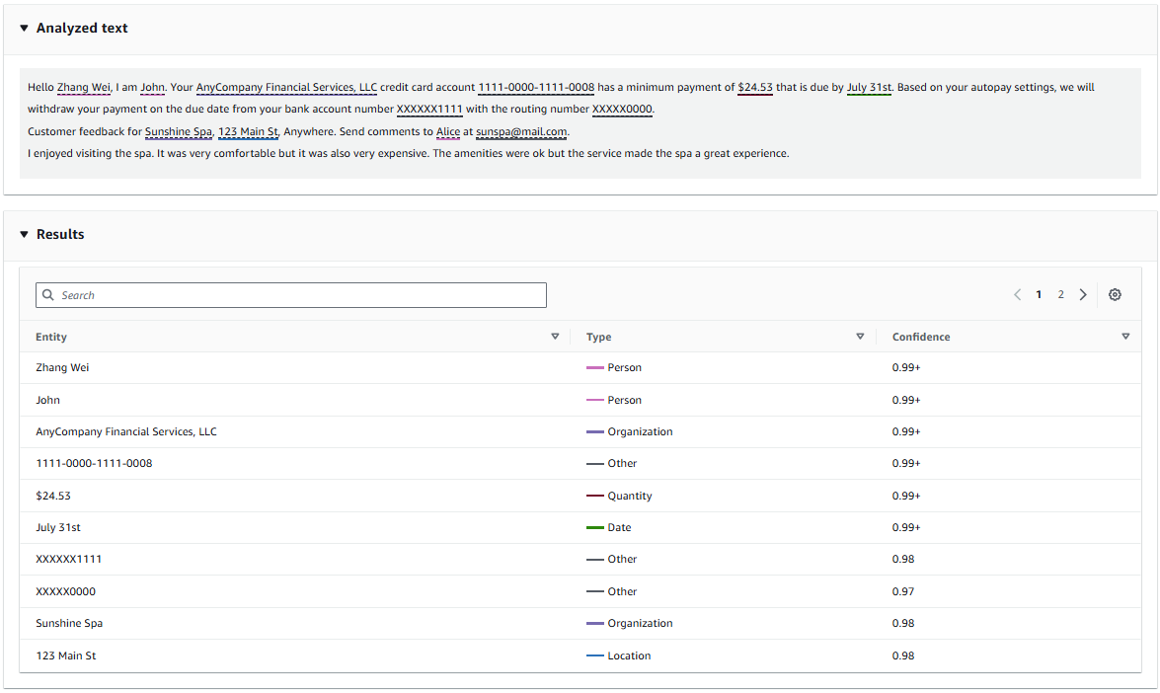Click Other type in XXXXXX1111 row
Screen dimensions: 1160x693
pyautogui.click(x=622, y=559)
